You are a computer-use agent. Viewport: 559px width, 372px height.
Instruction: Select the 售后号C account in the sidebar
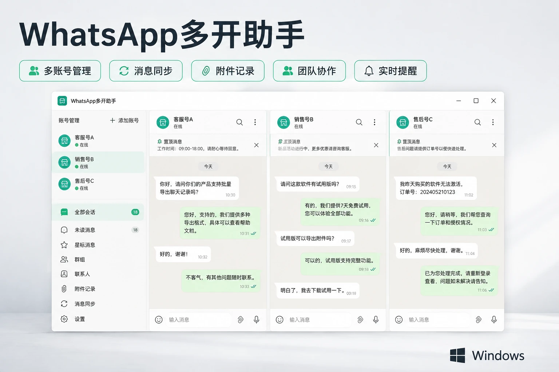coord(98,184)
